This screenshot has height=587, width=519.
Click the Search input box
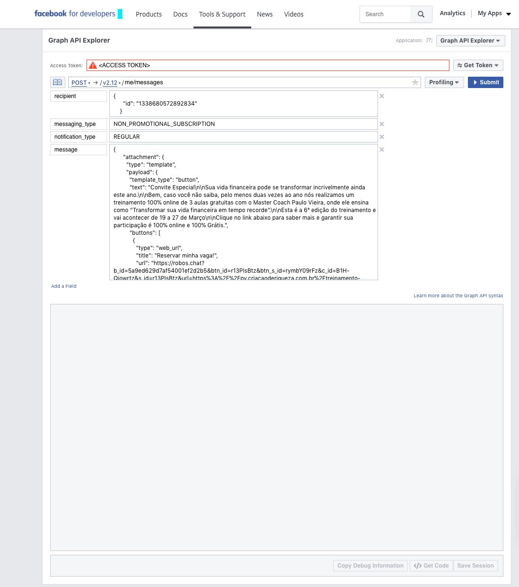click(386, 14)
